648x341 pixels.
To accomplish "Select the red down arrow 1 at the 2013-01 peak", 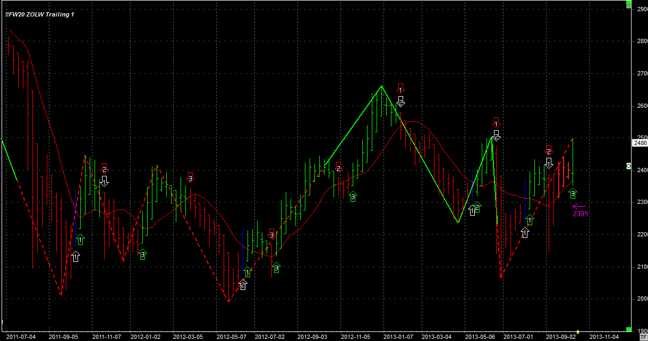I will coord(401,89).
